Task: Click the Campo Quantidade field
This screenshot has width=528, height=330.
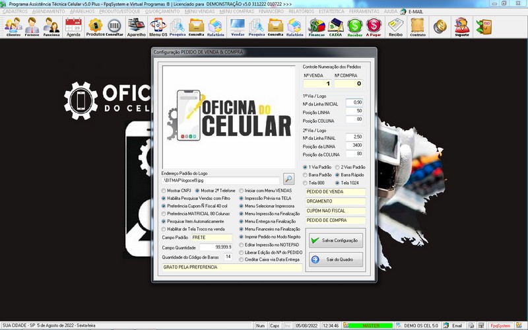Action: click(216, 247)
